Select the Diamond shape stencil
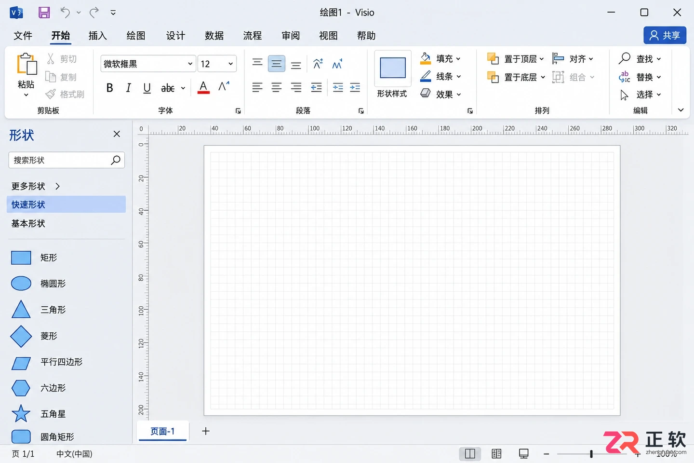The image size is (694, 463). [x=21, y=336]
